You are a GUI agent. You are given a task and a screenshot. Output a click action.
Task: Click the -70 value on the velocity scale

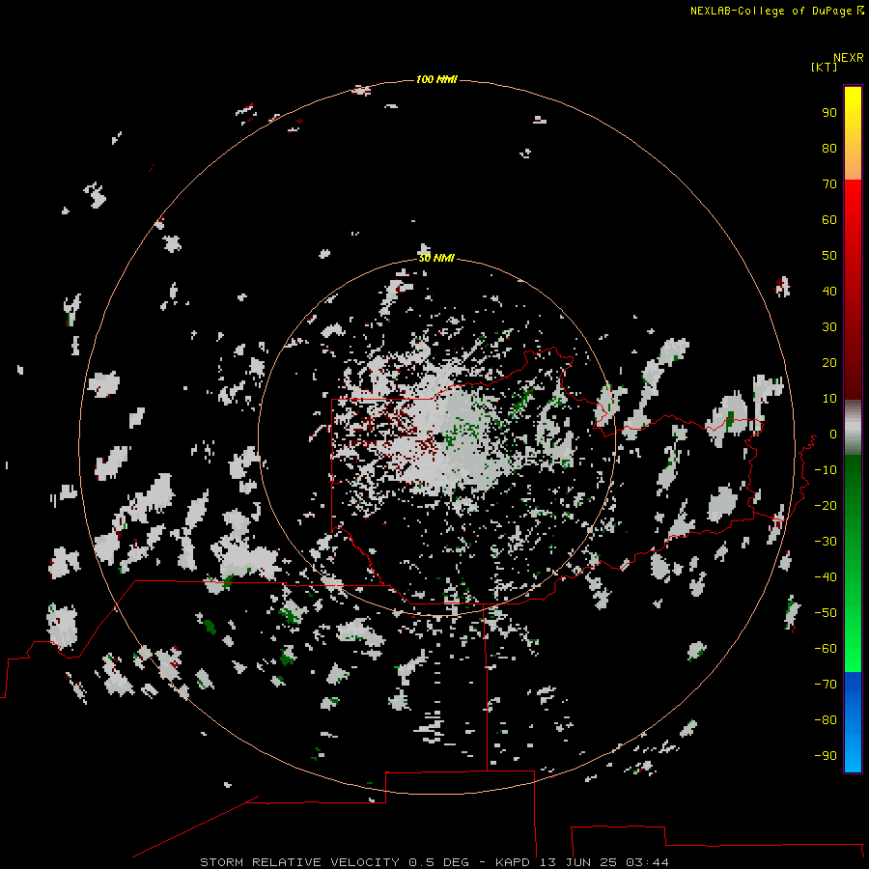coord(826,685)
